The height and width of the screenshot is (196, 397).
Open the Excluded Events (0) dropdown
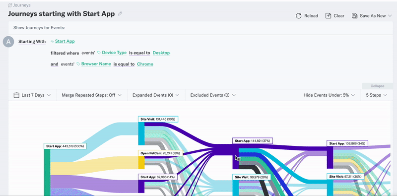point(213,95)
